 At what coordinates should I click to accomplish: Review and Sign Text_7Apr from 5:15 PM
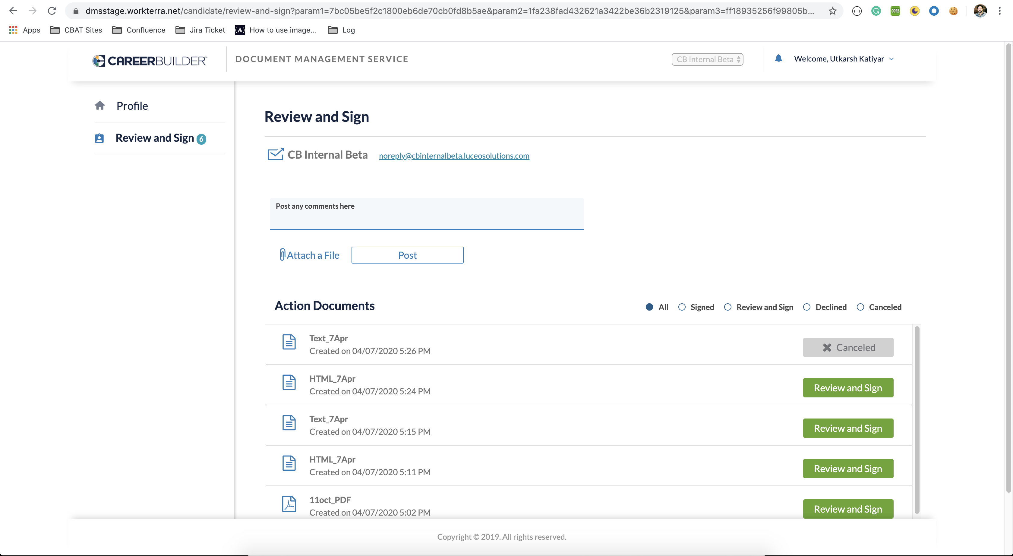click(x=848, y=428)
